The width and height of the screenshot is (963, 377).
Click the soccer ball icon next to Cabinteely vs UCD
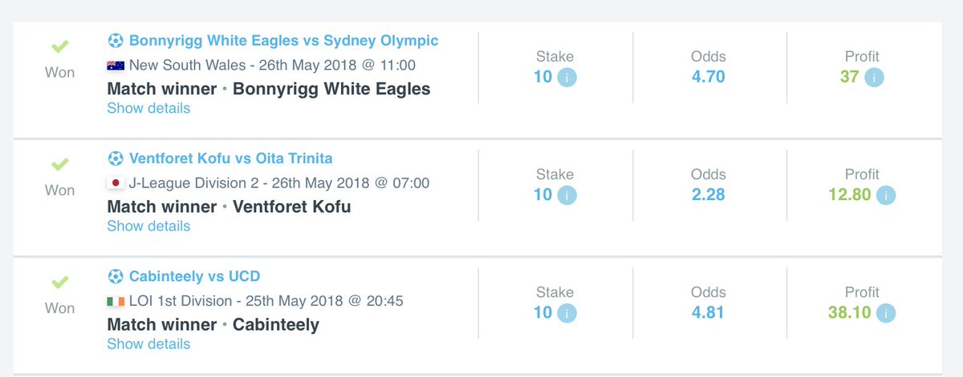116,276
